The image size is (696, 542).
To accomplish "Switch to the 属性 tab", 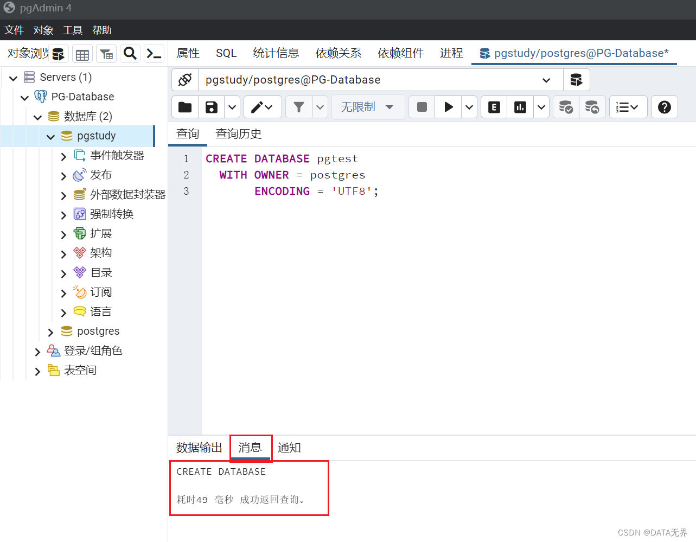I will (x=188, y=53).
